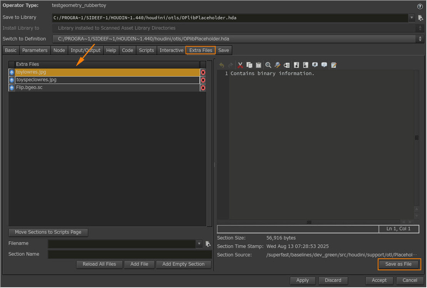
Task: Browse for file next to Filename field
Action: 208,244
